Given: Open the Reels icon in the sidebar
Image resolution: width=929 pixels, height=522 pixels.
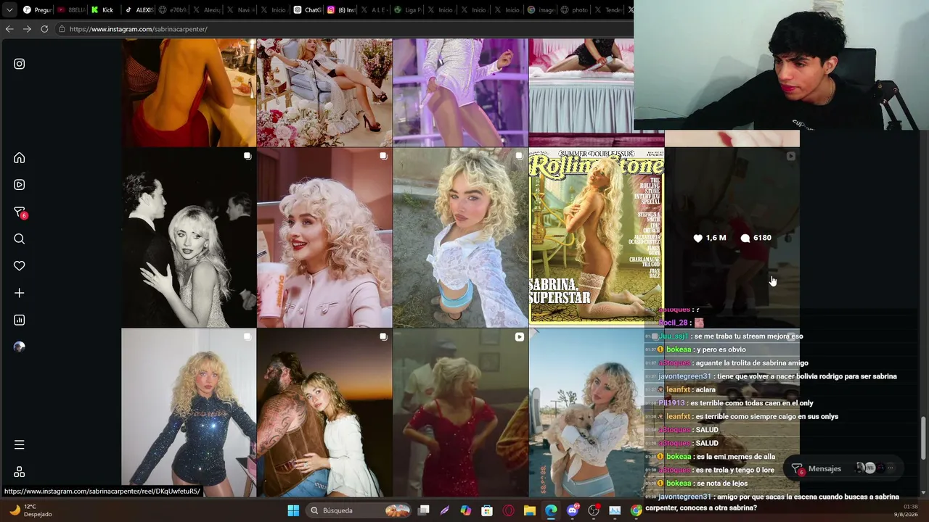Looking at the screenshot, I should coord(20,185).
